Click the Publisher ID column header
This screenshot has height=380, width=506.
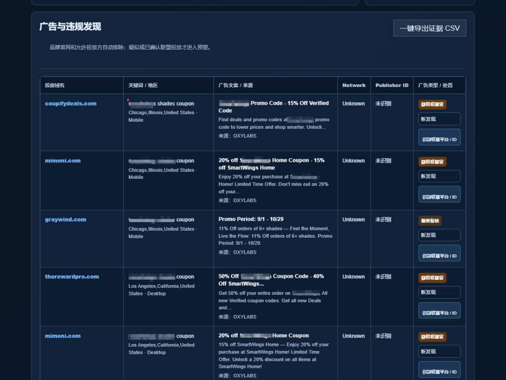(x=392, y=85)
